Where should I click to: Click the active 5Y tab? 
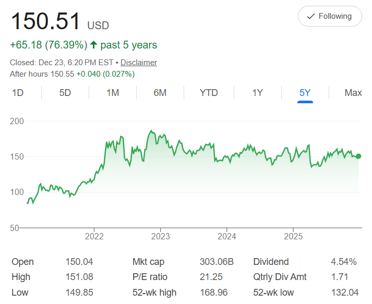tap(305, 93)
